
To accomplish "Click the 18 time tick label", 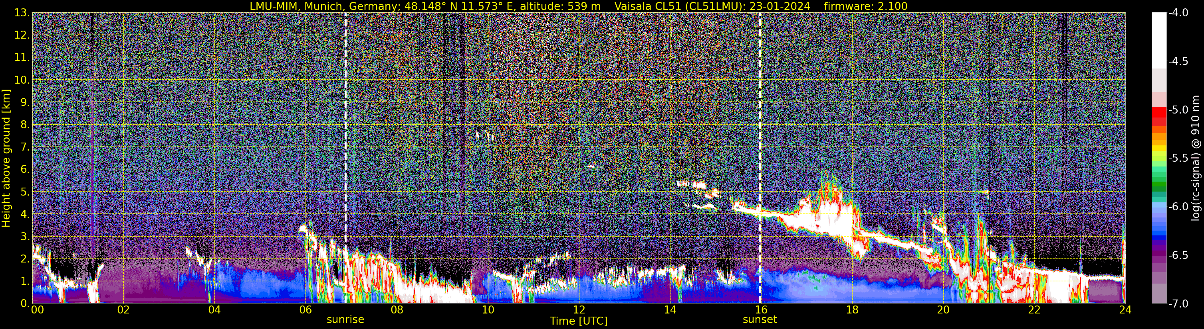I will [852, 310].
